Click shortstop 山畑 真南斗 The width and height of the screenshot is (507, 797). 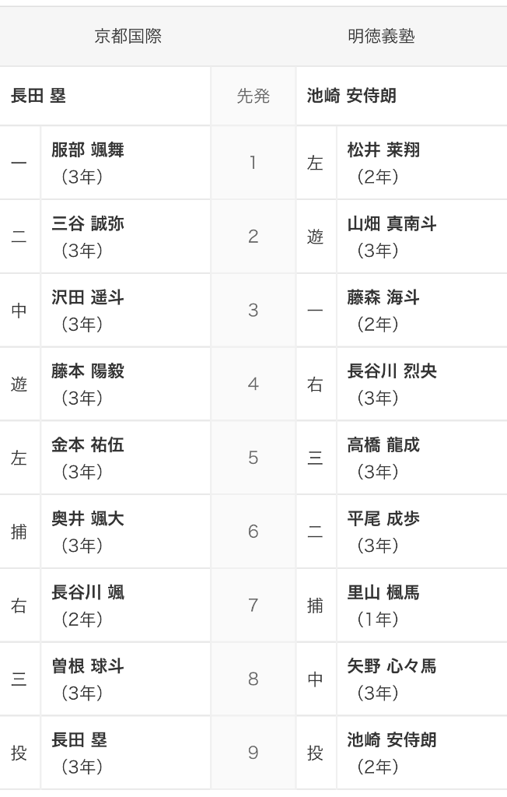[392, 223]
